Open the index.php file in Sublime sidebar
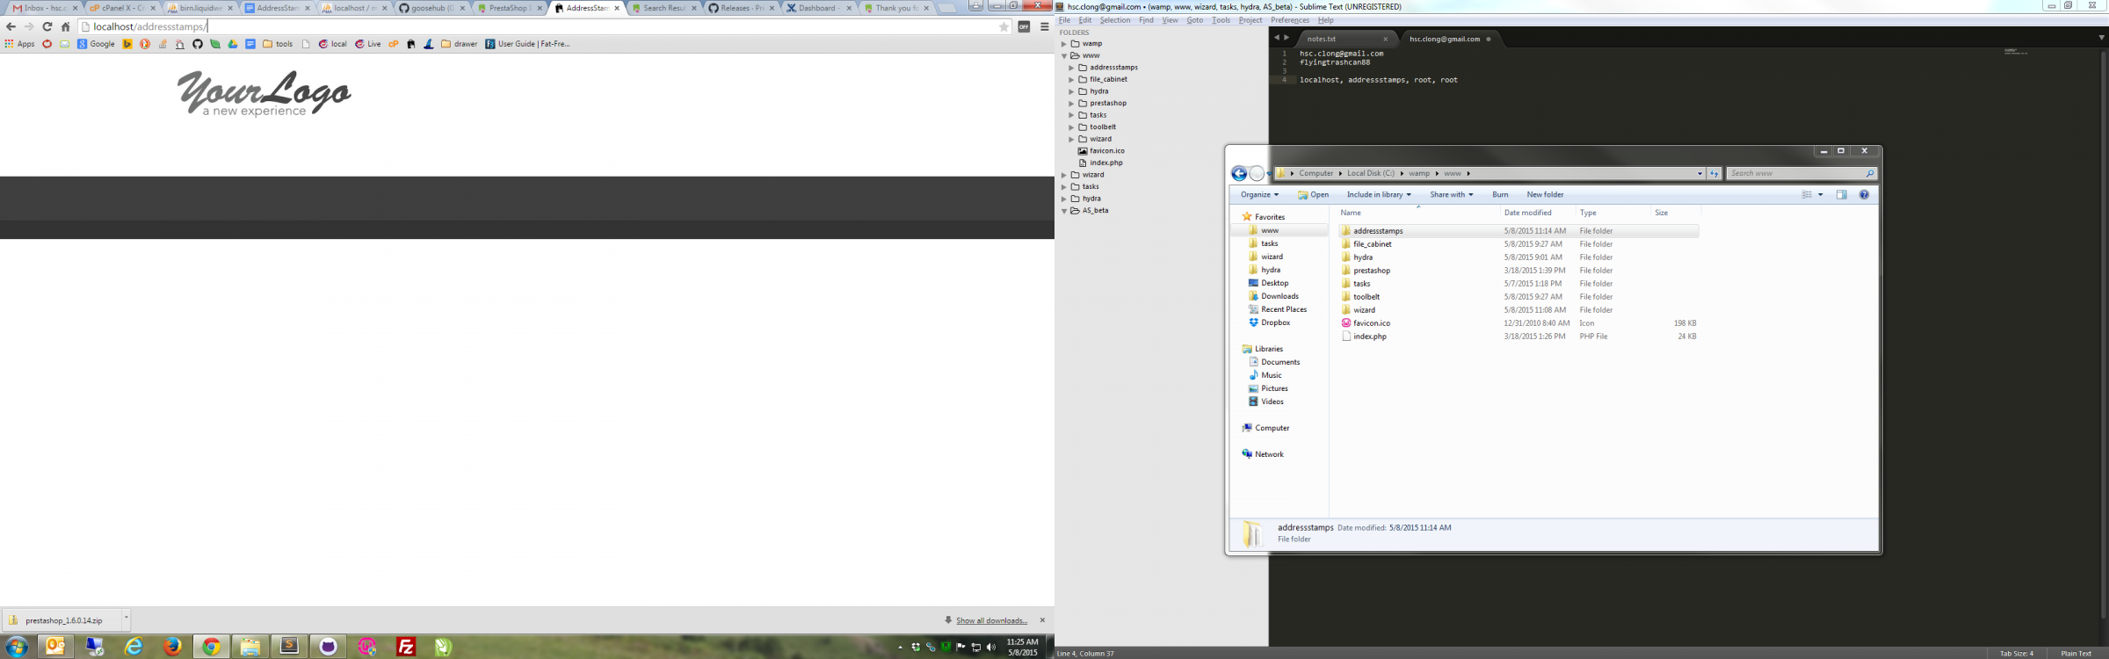 pos(1106,163)
